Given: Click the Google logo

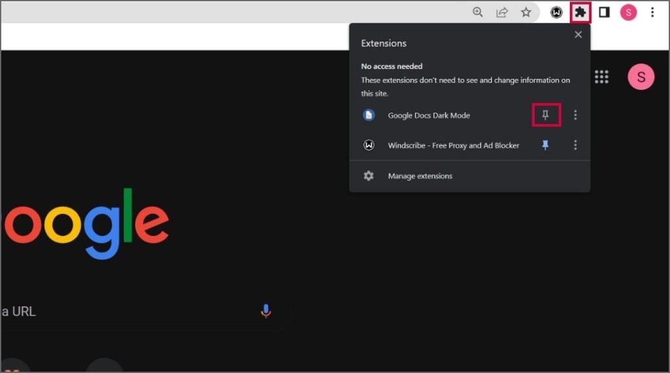Looking at the screenshot, I should pyautogui.click(x=86, y=223).
